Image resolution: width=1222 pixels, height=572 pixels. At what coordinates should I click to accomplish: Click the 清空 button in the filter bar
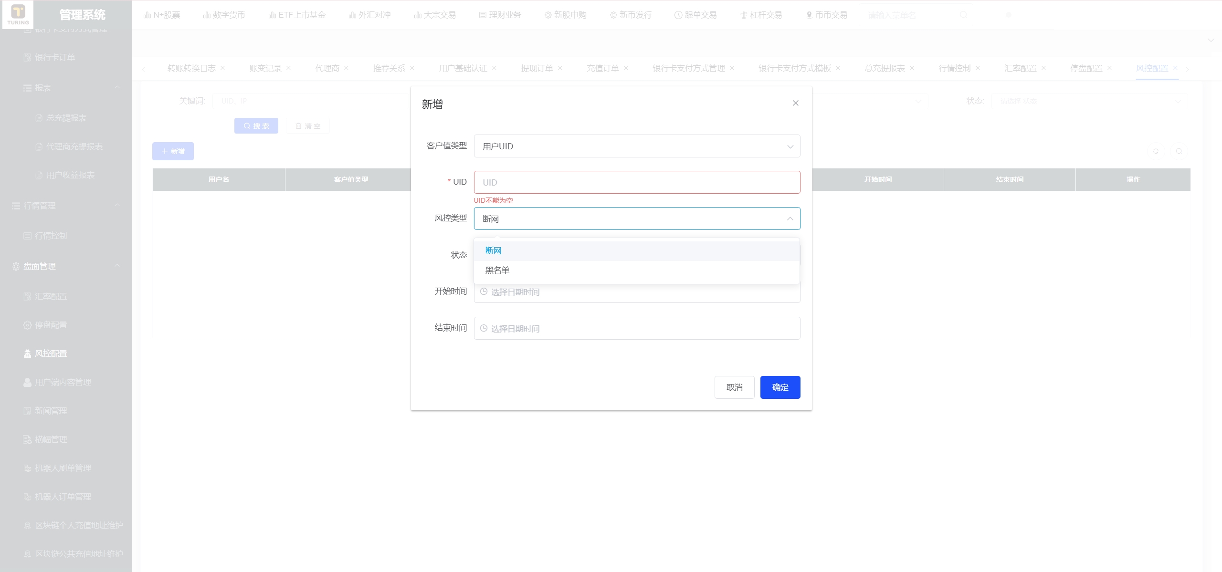[308, 126]
